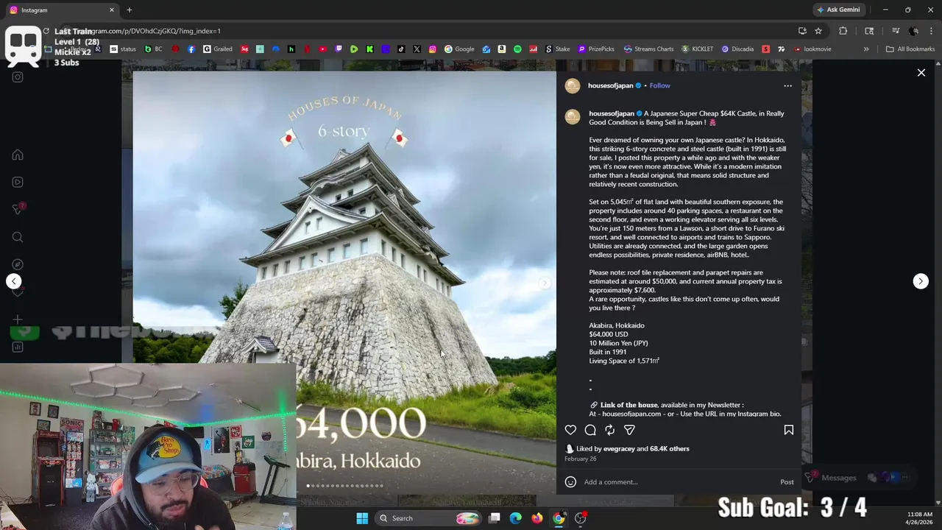Open comments via the speech bubble icon
Image resolution: width=942 pixels, height=530 pixels.
(590, 430)
